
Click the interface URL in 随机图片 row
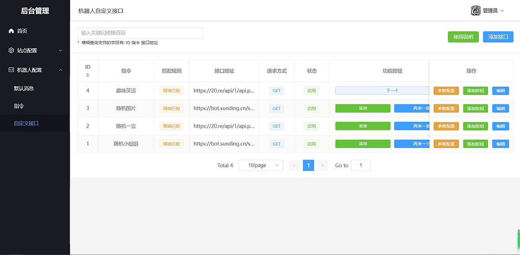[224, 108]
